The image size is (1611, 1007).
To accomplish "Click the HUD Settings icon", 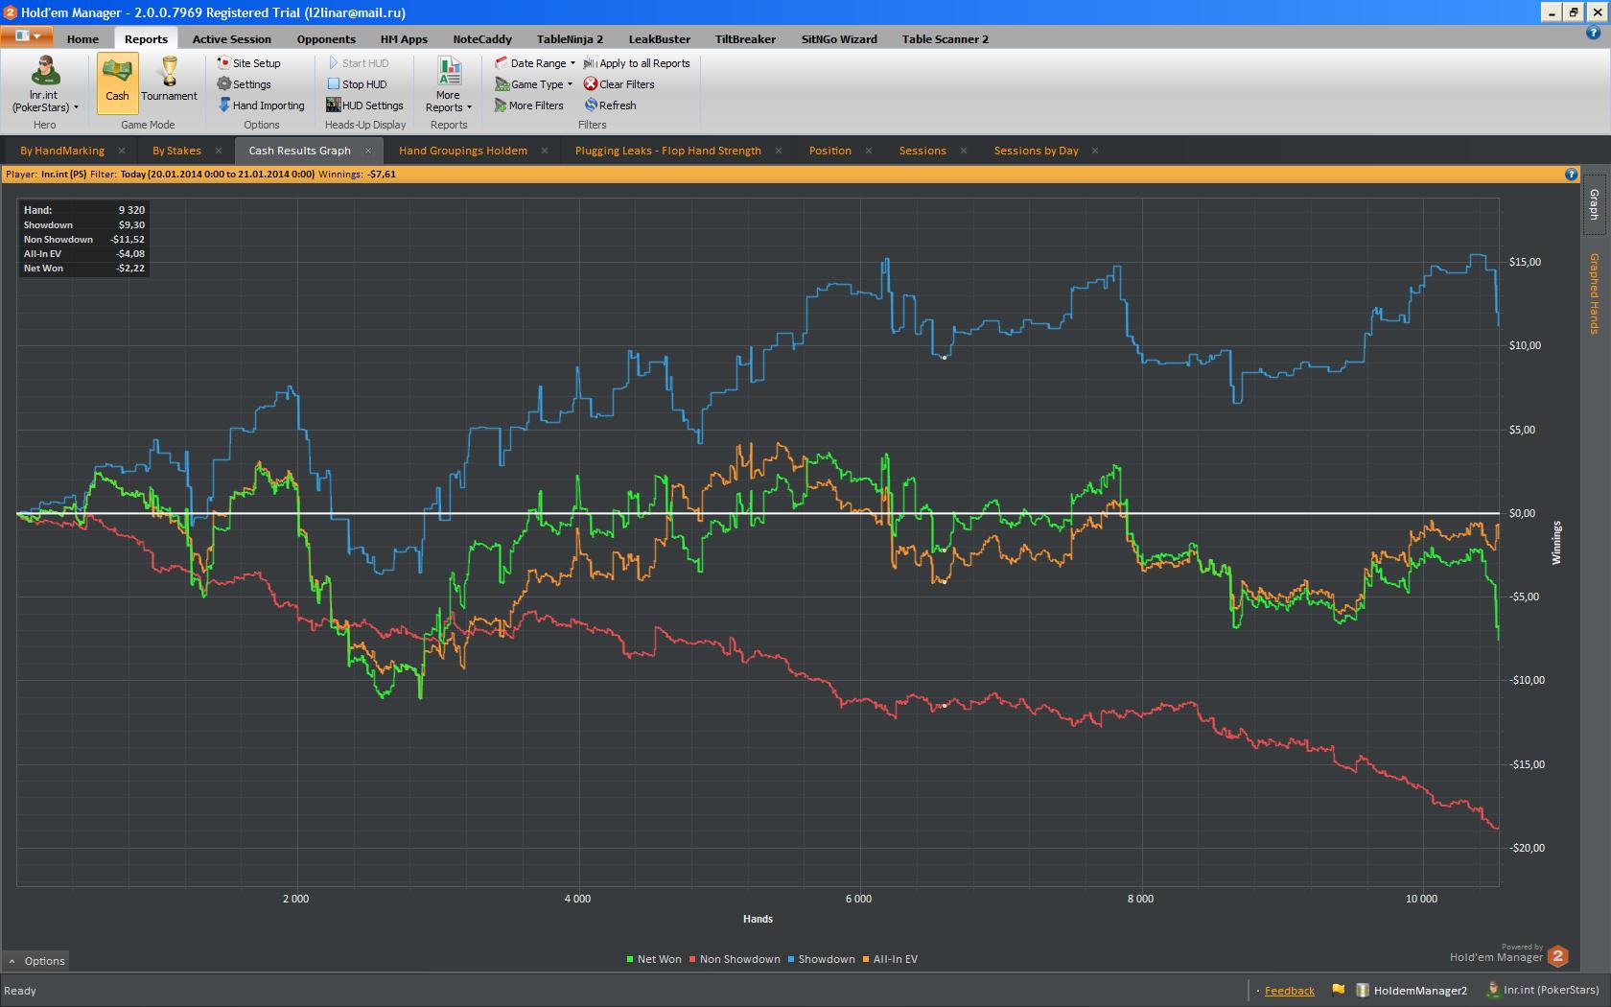I will tap(334, 105).
